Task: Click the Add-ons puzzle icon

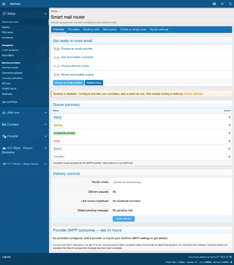Action: [4, 112]
